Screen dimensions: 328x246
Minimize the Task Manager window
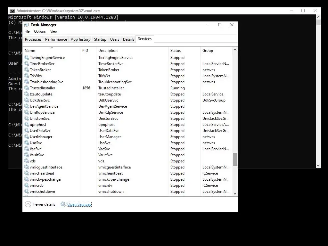(x=208, y=25)
